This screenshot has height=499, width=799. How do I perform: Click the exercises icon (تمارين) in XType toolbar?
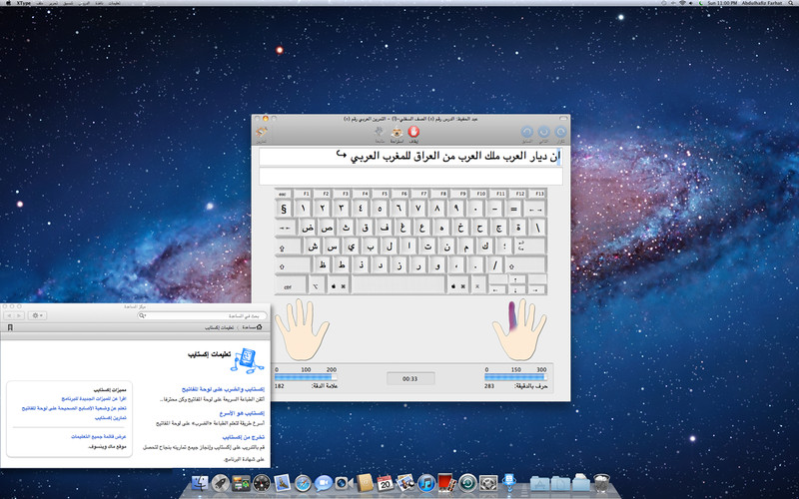point(262,133)
